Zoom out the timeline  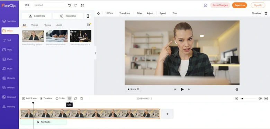click(236, 98)
